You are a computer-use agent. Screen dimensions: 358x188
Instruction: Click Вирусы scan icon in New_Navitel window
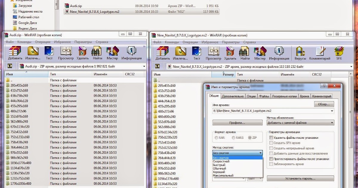pos(300,51)
